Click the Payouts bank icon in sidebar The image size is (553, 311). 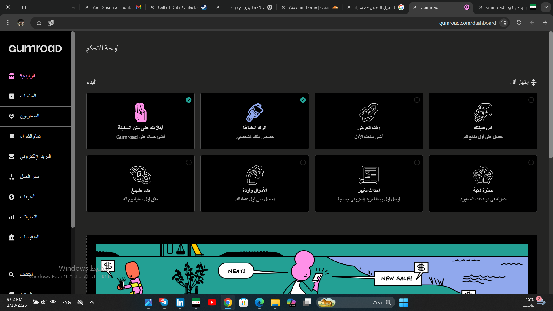pos(12,237)
